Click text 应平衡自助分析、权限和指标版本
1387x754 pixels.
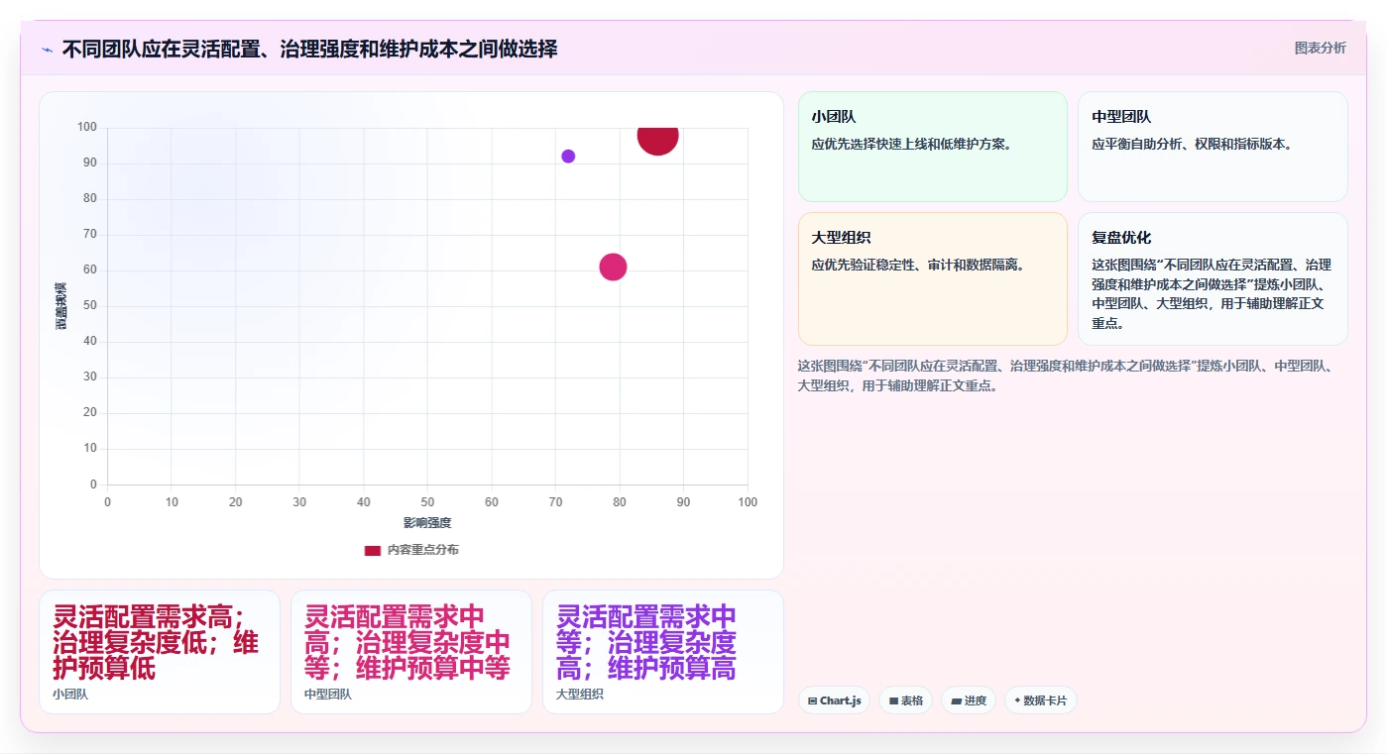(1192, 144)
